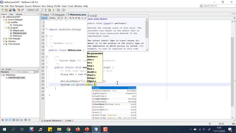Open the default config dropdown
Image resolution: width=236 pixels, height=133 pixels.
35,10
